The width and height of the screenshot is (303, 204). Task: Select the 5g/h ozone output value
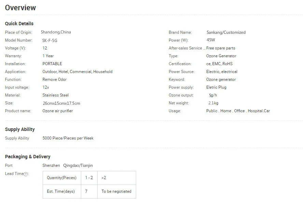(x=213, y=95)
